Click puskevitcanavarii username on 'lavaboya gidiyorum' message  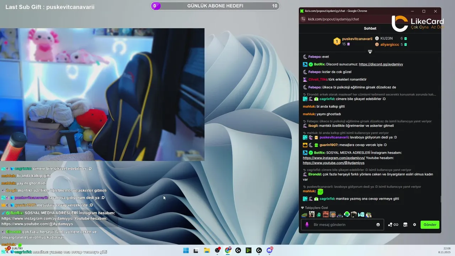[x=334, y=137]
